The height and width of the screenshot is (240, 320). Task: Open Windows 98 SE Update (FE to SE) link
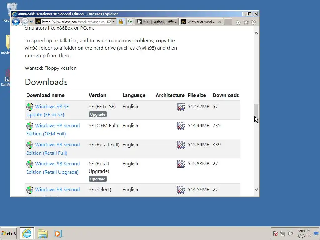[47, 110]
